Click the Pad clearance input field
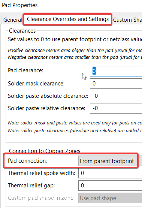Screen dimensions: 142x208 116,71
